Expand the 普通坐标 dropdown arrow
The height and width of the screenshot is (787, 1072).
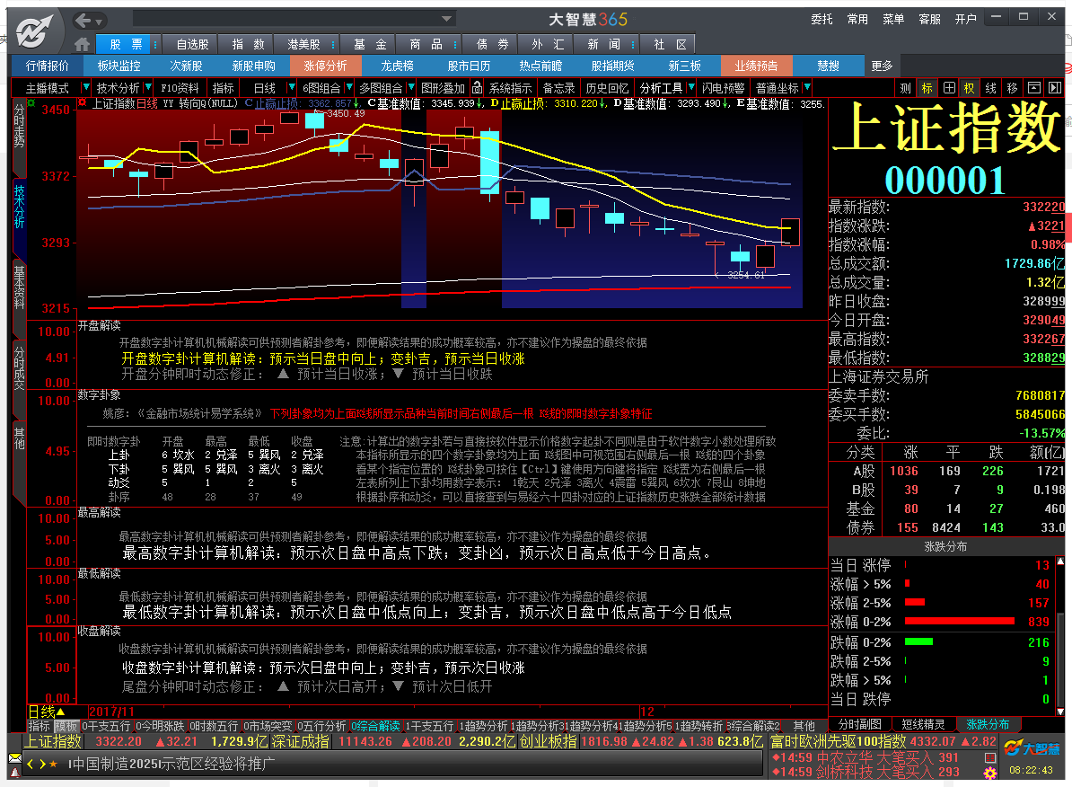[807, 88]
